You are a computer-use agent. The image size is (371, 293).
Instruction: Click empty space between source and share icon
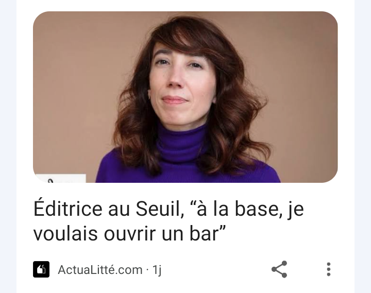(215, 270)
